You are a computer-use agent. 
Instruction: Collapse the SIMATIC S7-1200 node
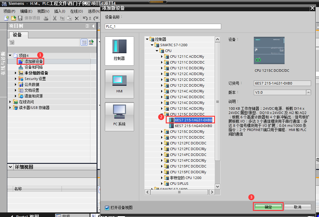(152, 45)
